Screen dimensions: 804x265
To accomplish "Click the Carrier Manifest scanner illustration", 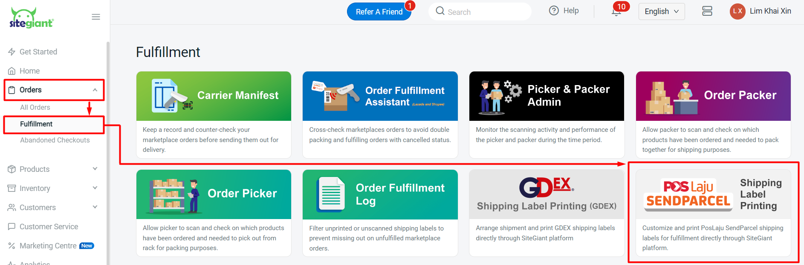I will tap(172, 95).
